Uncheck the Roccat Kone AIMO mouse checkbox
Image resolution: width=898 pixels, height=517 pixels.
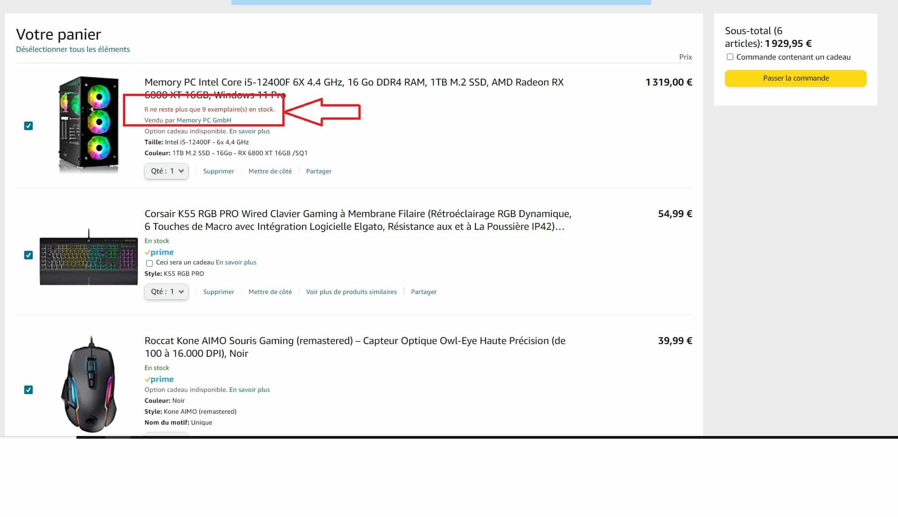point(28,390)
